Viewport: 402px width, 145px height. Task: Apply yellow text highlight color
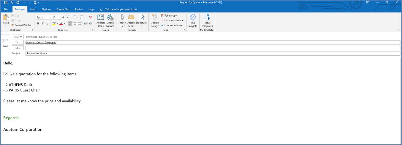(54, 24)
